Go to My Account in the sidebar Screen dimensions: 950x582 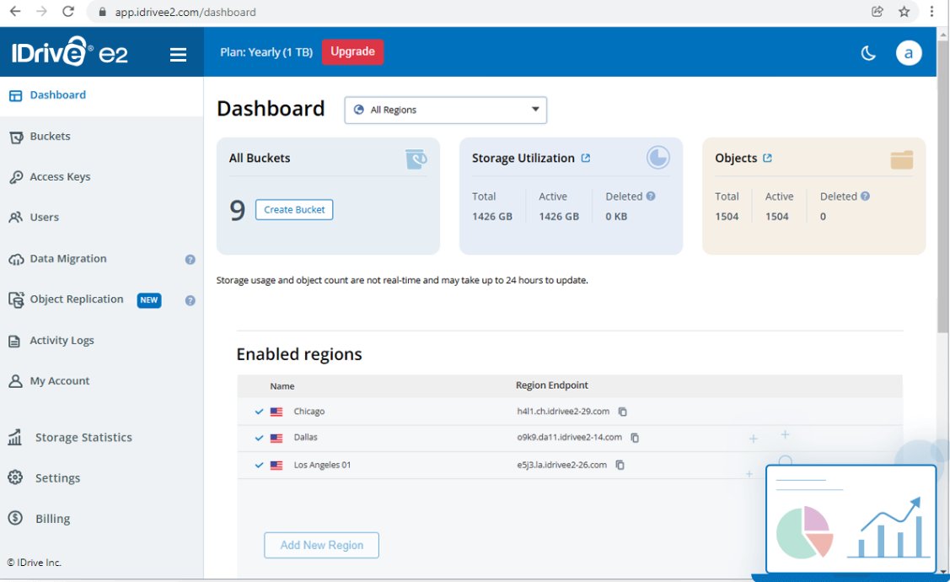[x=14, y=380]
